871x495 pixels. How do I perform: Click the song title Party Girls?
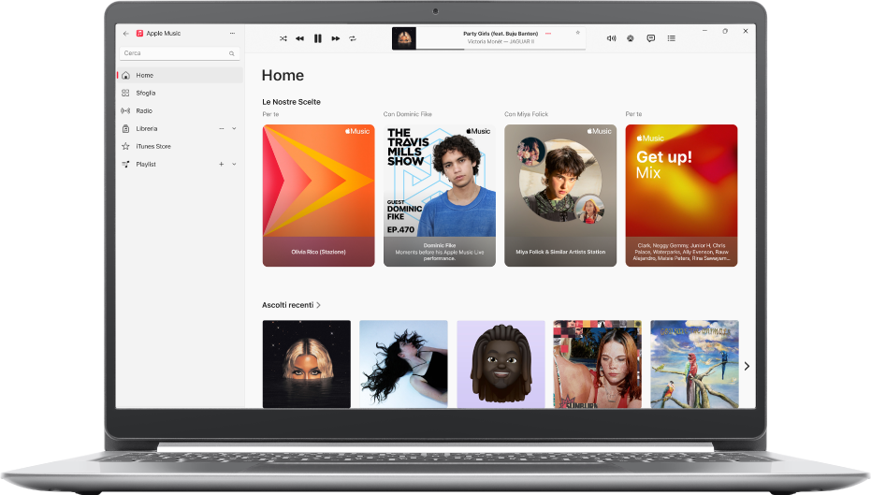click(501, 34)
